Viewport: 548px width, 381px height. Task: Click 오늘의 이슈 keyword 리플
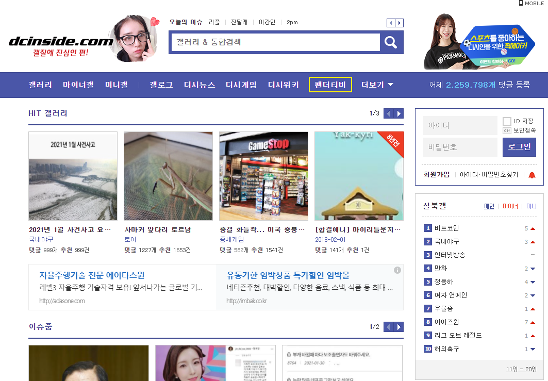pyautogui.click(x=214, y=22)
